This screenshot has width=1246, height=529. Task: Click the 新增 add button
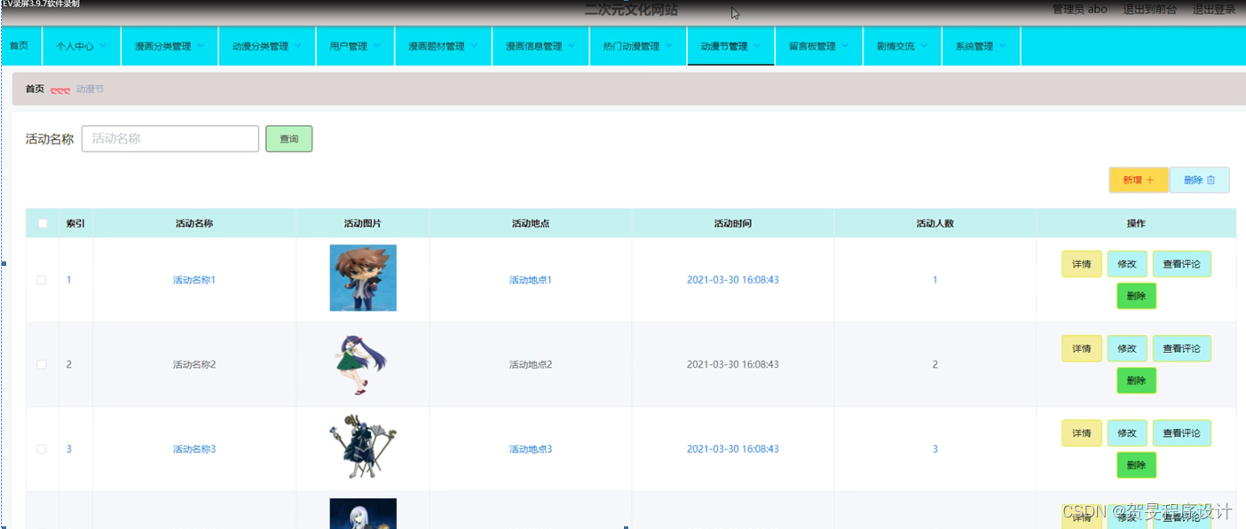(x=1139, y=180)
